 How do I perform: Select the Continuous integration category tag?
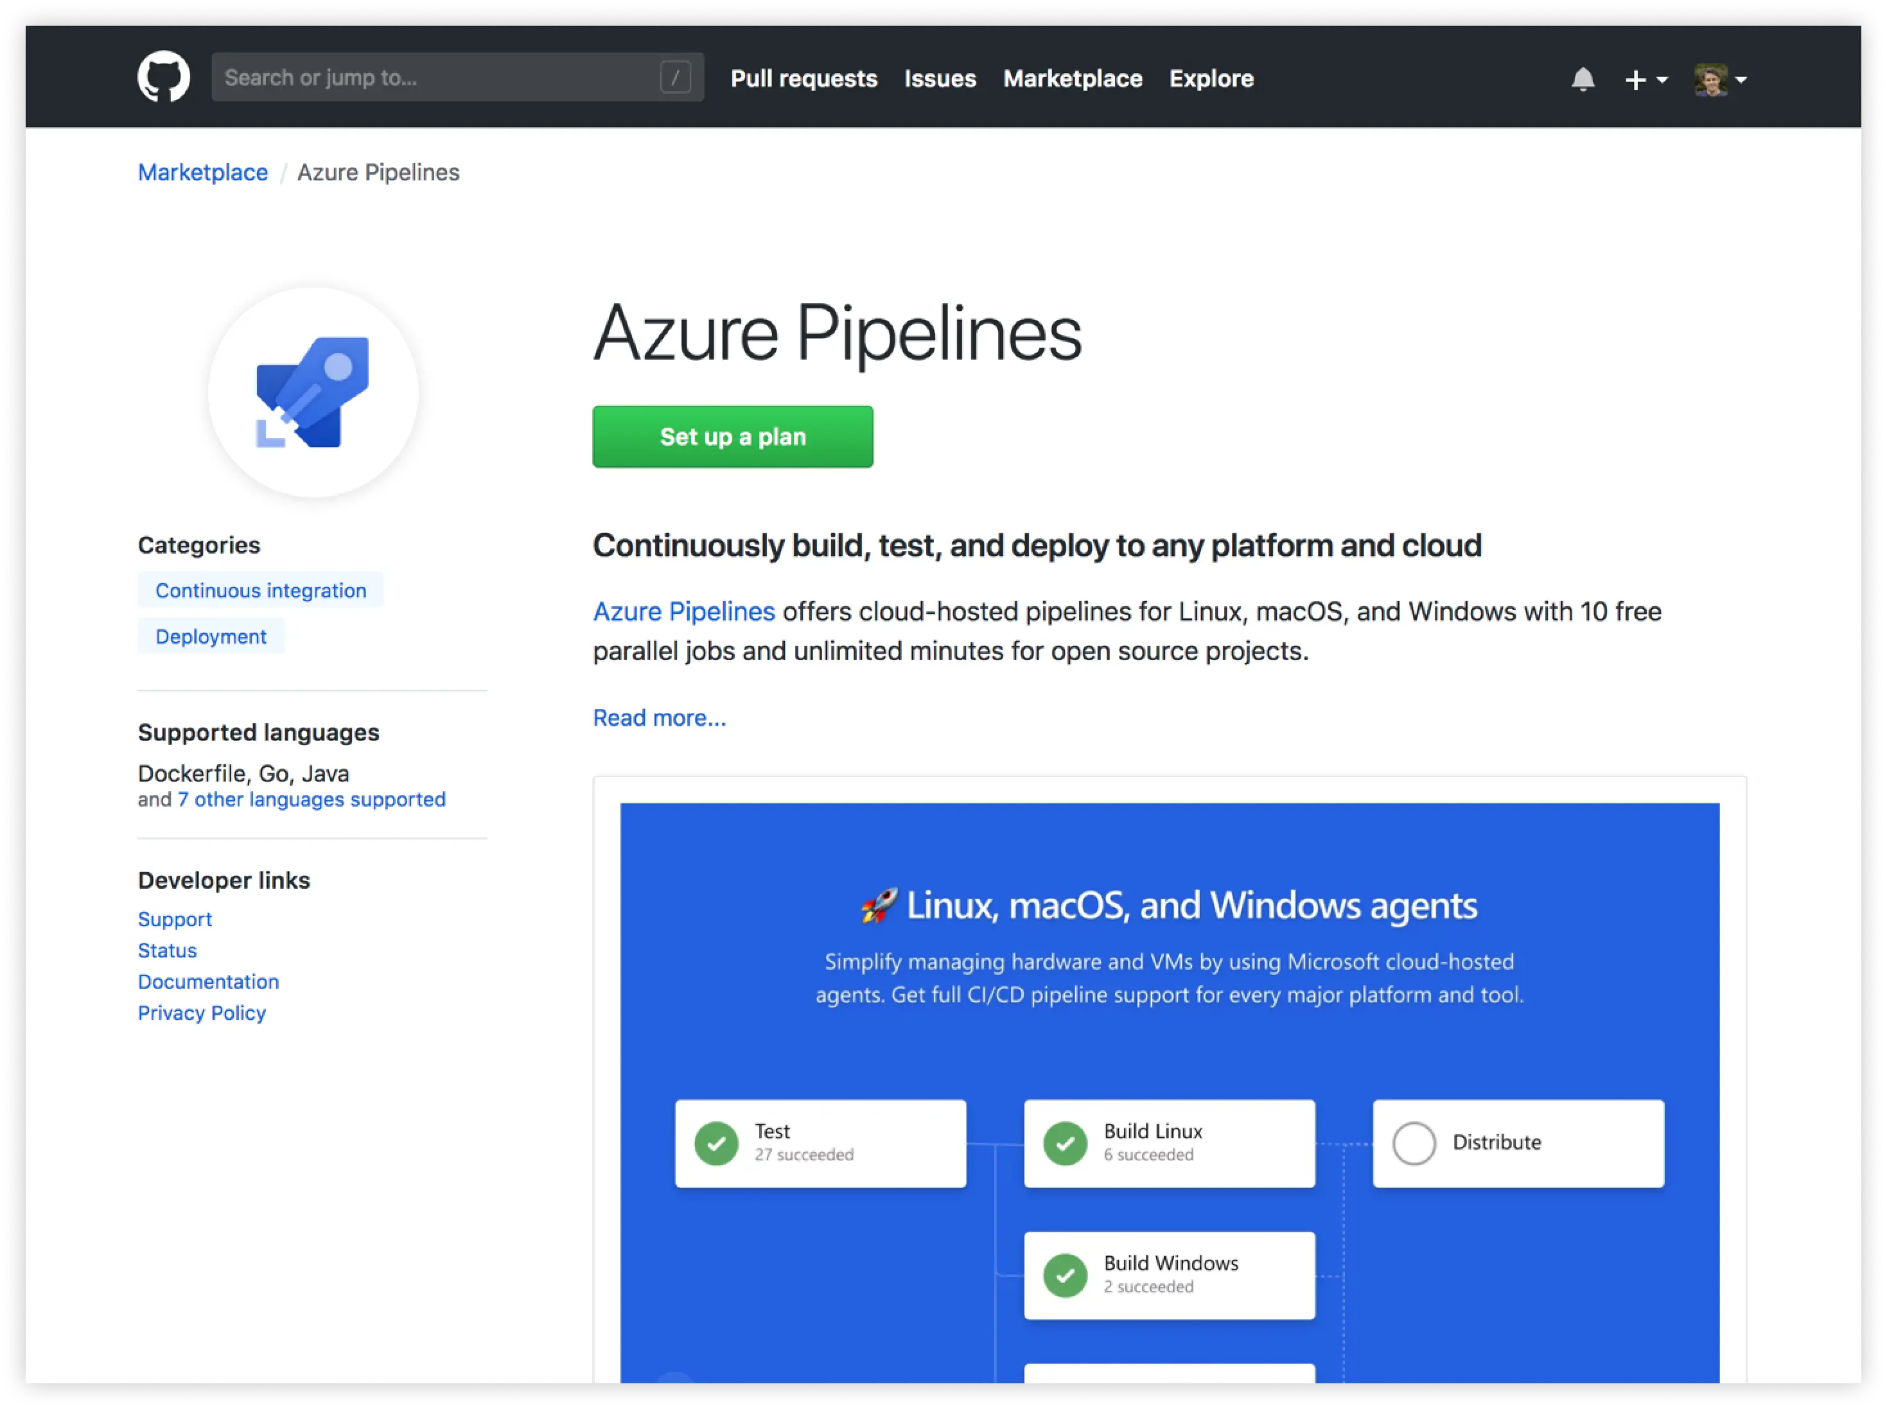(260, 590)
